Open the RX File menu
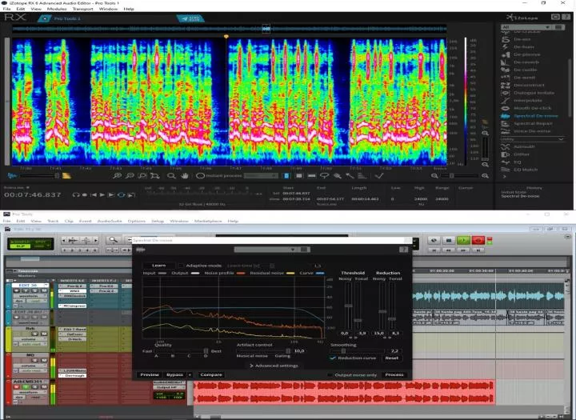 [x=6, y=9]
